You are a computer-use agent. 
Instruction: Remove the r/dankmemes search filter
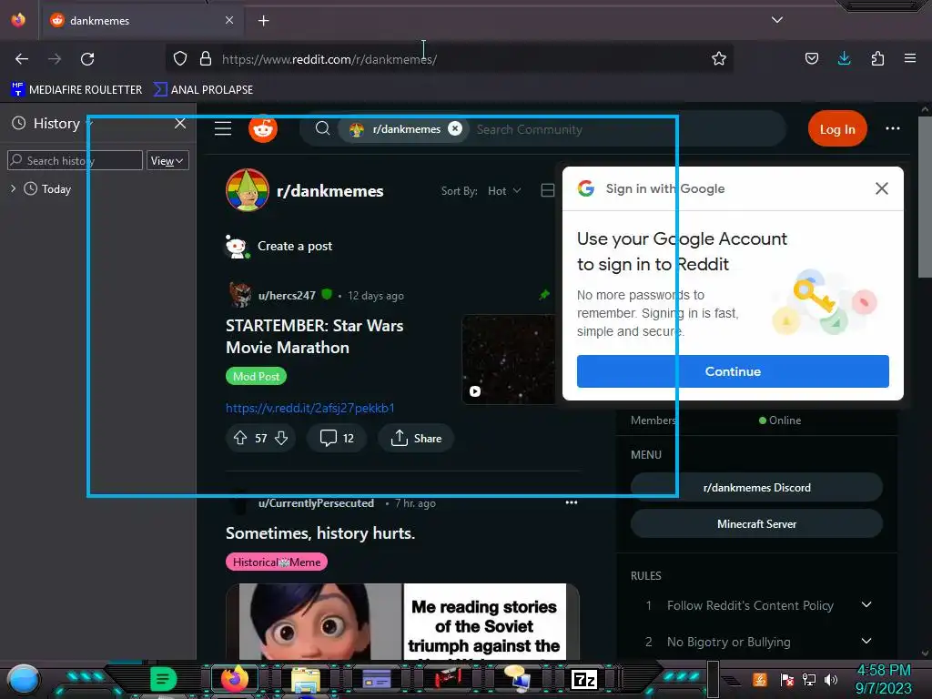pyautogui.click(x=455, y=128)
